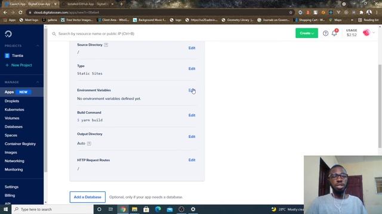The image size is (382, 214).
Task: Open the browser extensions puzzle icon
Action: [x=361, y=12]
